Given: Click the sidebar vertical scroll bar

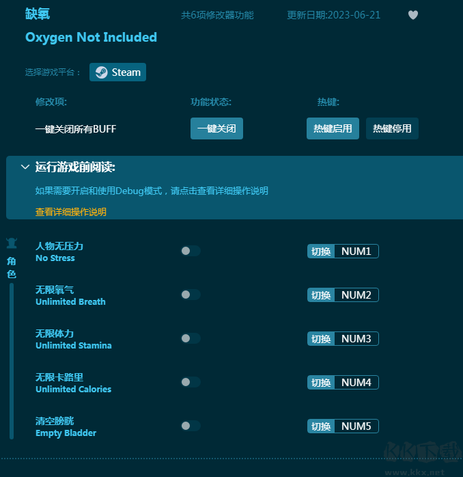Looking at the screenshot, I should click(12, 361).
